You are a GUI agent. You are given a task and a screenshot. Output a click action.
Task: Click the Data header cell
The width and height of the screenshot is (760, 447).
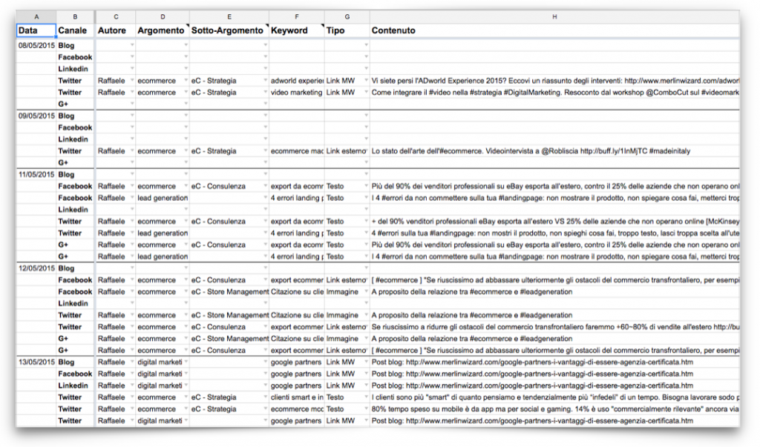pos(36,30)
